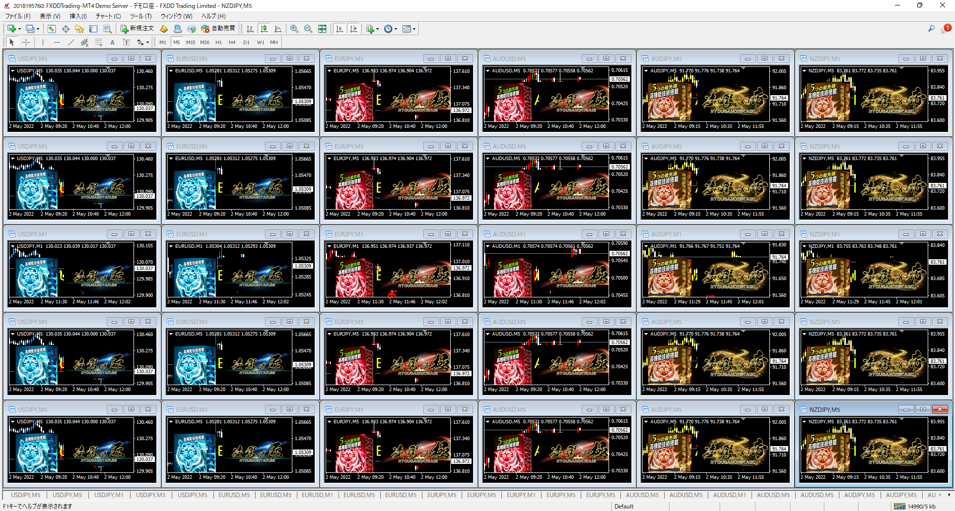The width and height of the screenshot is (955, 511).
Task: Switch to bar chart mode
Action: (x=250, y=29)
